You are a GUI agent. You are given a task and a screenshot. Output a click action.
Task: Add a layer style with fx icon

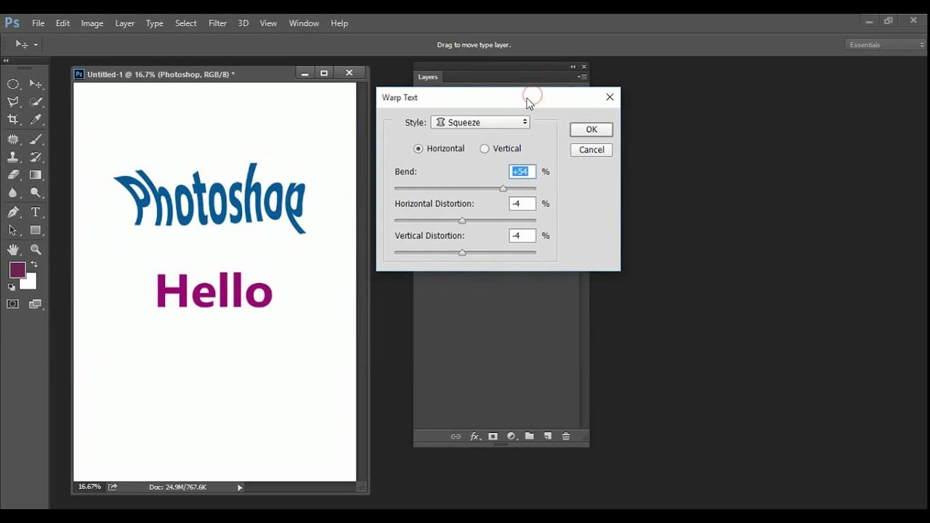[475, 437]
